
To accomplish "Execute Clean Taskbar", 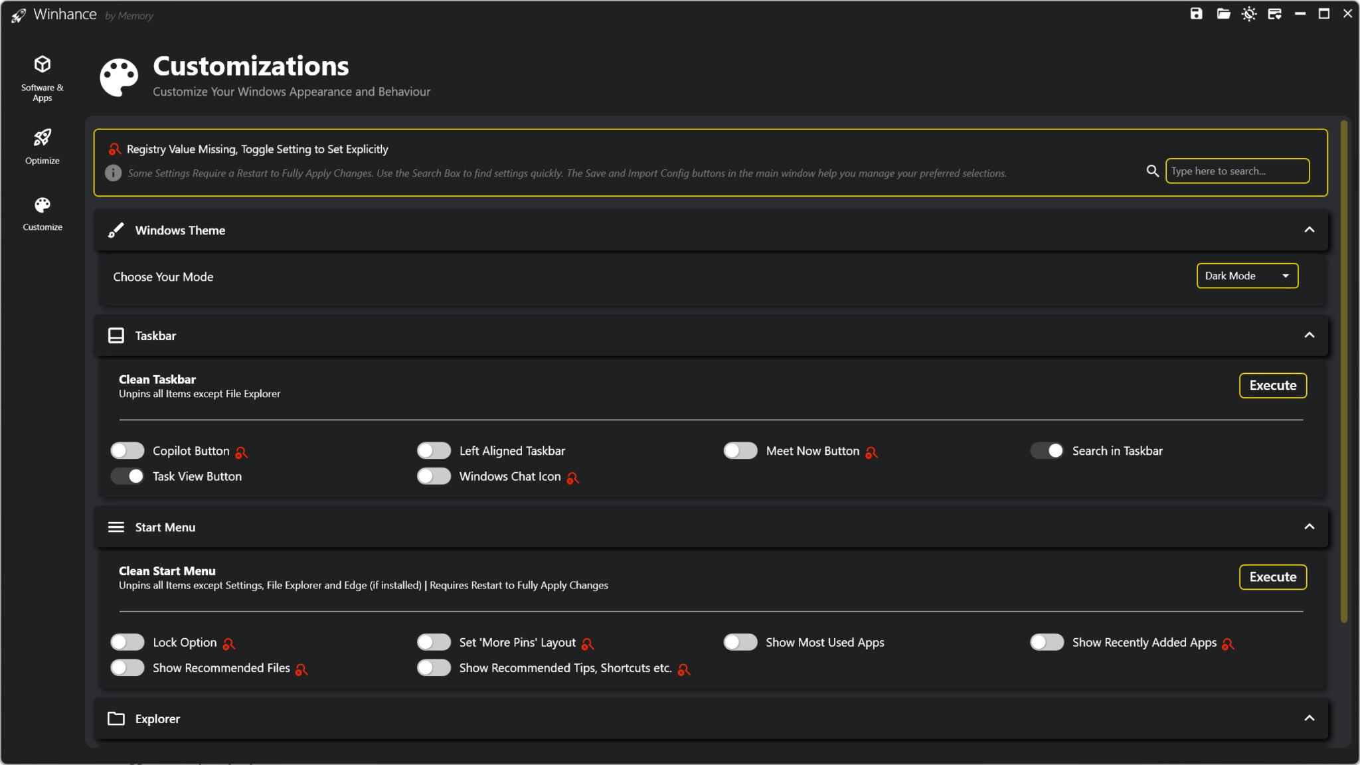I will 1272,385.
